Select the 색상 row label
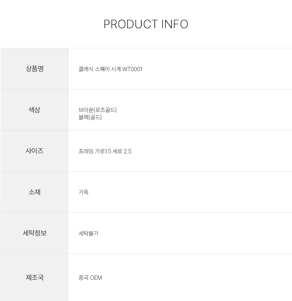The width and height of the screenshot is (292, 301). click(34, 110)
